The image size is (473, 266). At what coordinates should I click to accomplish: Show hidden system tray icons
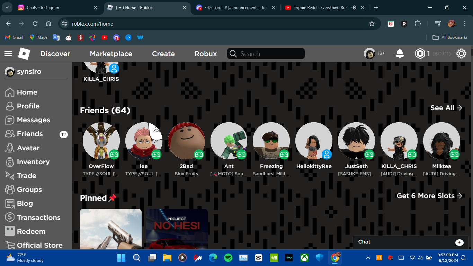pos(368,258)
